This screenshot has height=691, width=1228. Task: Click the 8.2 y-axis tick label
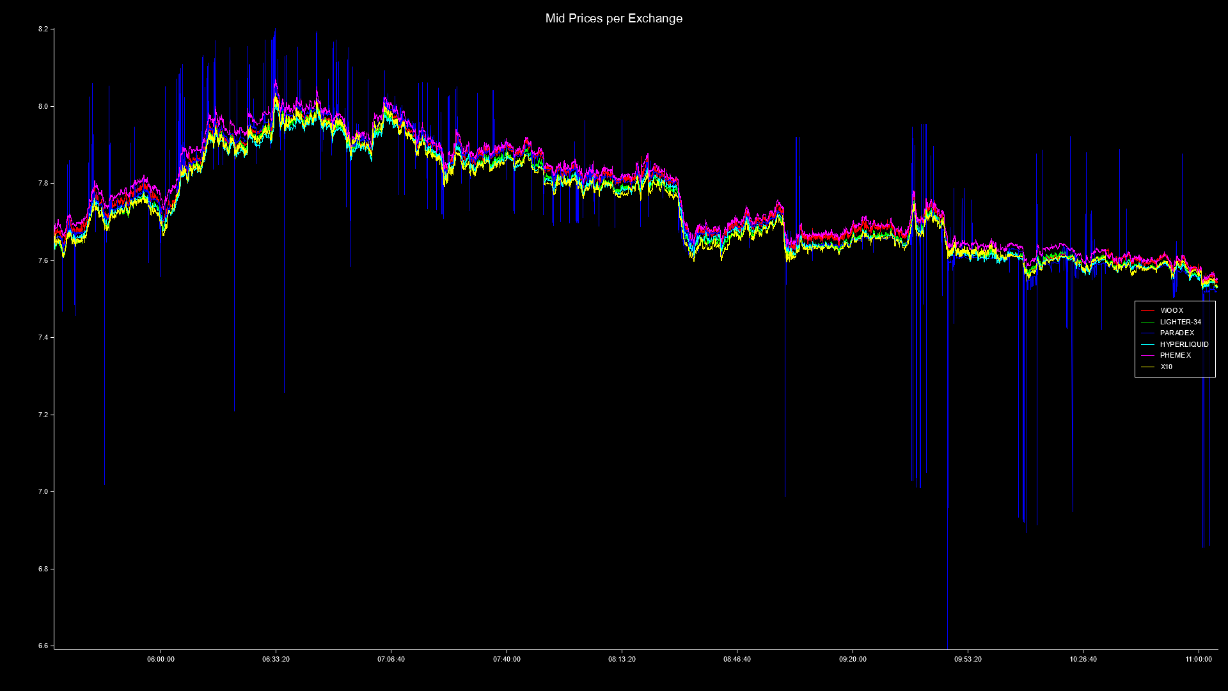42,28
